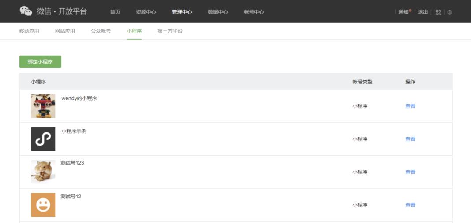The width and height of the screenshot is (471, 223).
Task: Open 通知 notifications link
Action: coord(404,12)
